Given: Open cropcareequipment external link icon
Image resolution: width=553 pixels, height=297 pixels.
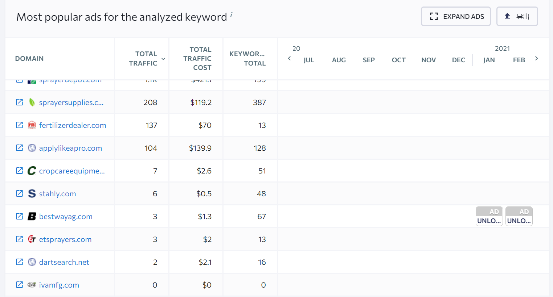Looking at the screenshot, I should 20,171.
